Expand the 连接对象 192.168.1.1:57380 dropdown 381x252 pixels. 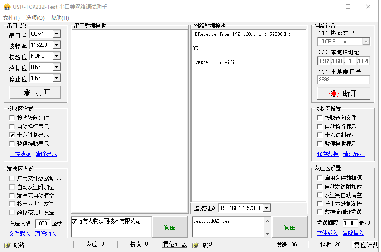(267, 208)
